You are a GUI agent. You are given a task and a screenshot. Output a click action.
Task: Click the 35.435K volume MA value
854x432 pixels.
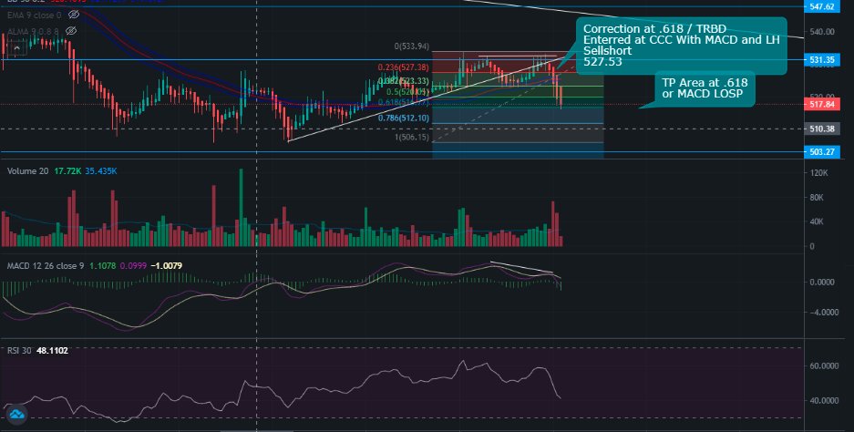click(101, 171)
